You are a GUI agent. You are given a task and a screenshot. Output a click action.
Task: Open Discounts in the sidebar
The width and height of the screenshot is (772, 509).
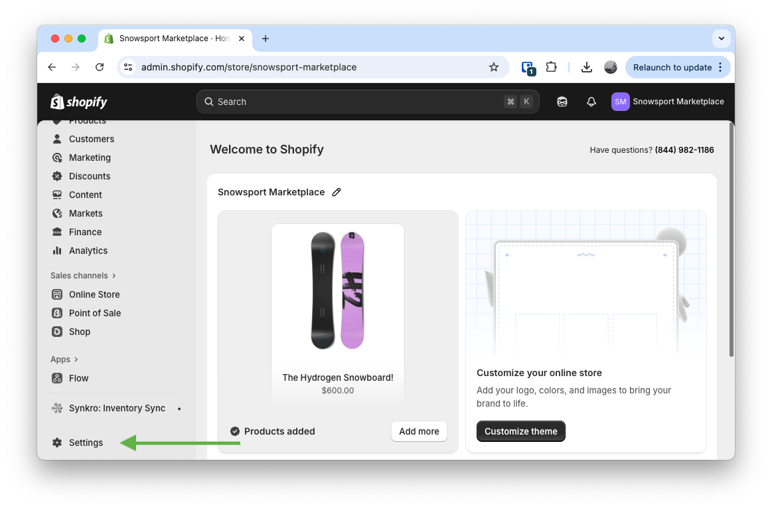point(90,176)
